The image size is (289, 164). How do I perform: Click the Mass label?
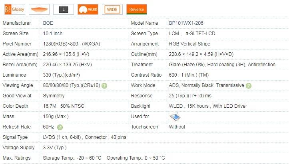pos(8,117)
